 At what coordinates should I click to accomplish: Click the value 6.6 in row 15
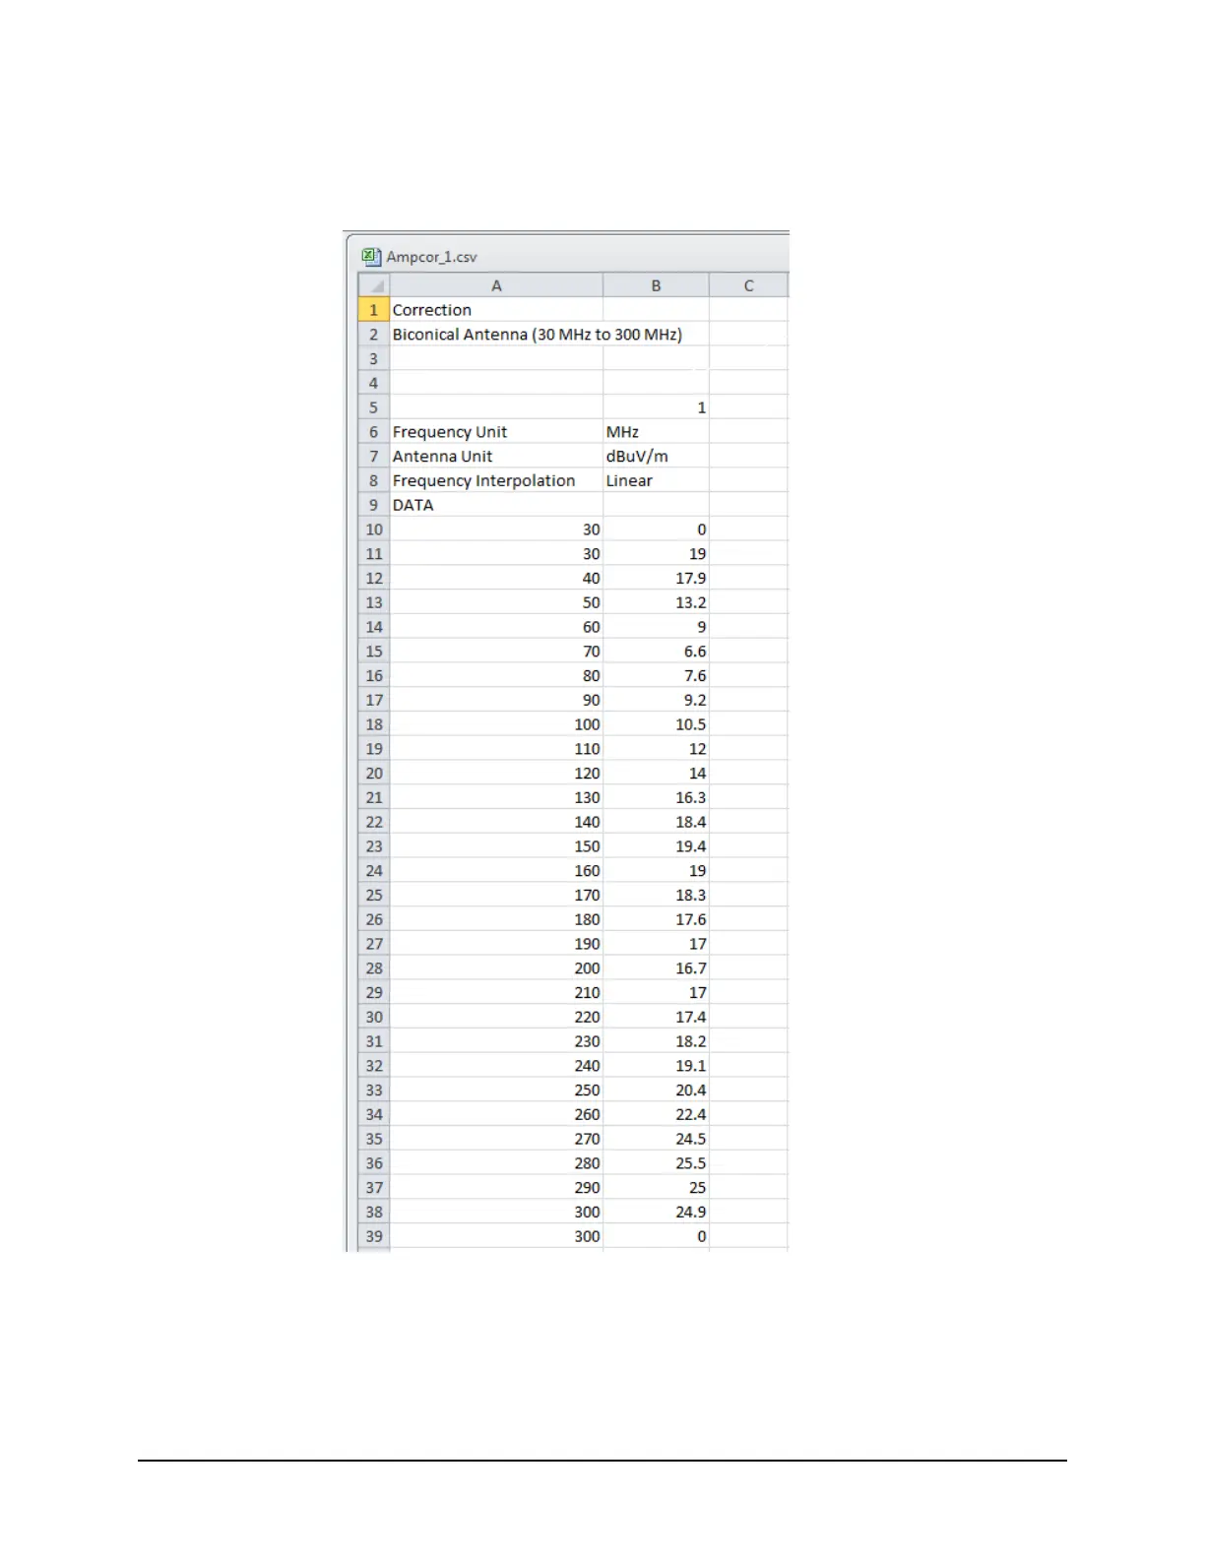click(656, 652)
